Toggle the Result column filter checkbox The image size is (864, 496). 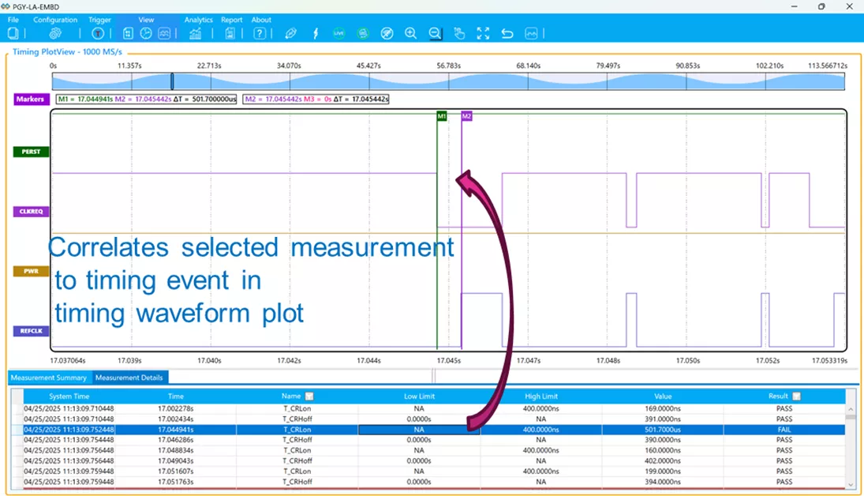coord(797,396)
